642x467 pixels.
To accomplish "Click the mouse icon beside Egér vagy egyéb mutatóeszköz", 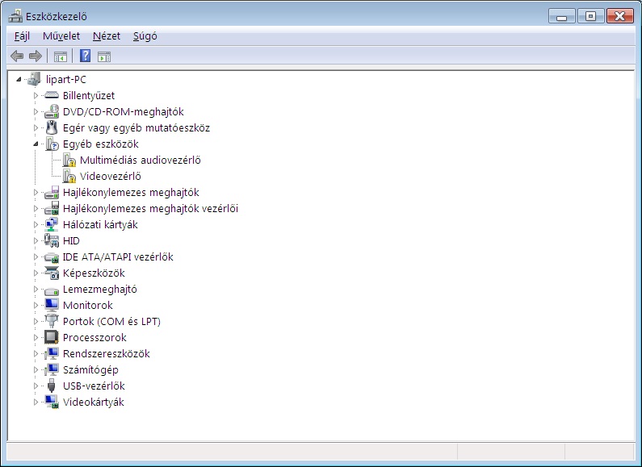I will (52, 127).
